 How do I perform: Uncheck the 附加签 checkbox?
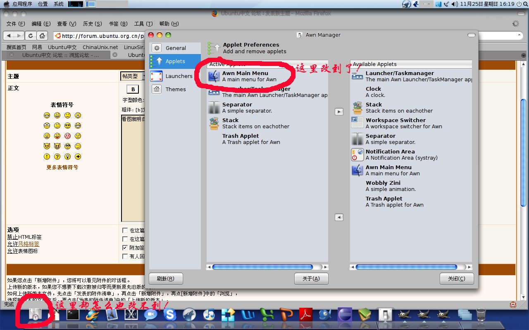coord(125,248)
